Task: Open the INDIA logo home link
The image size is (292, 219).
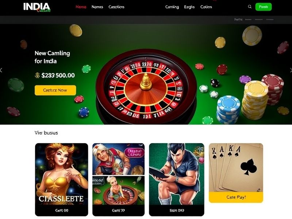Action: tap(37, 7)
